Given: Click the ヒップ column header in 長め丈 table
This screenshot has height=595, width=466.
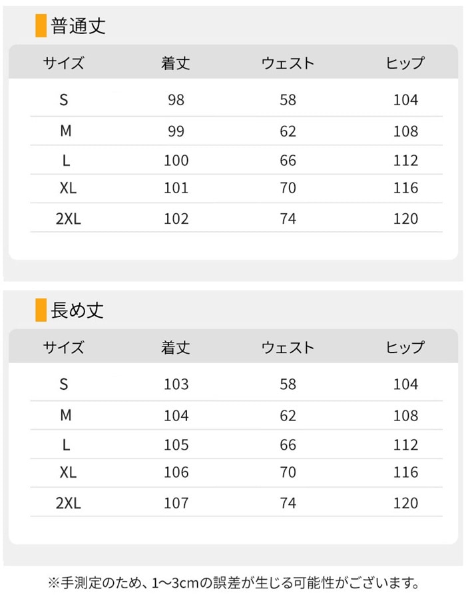Looking at the screenshot, I should click(x=405, y=348).
